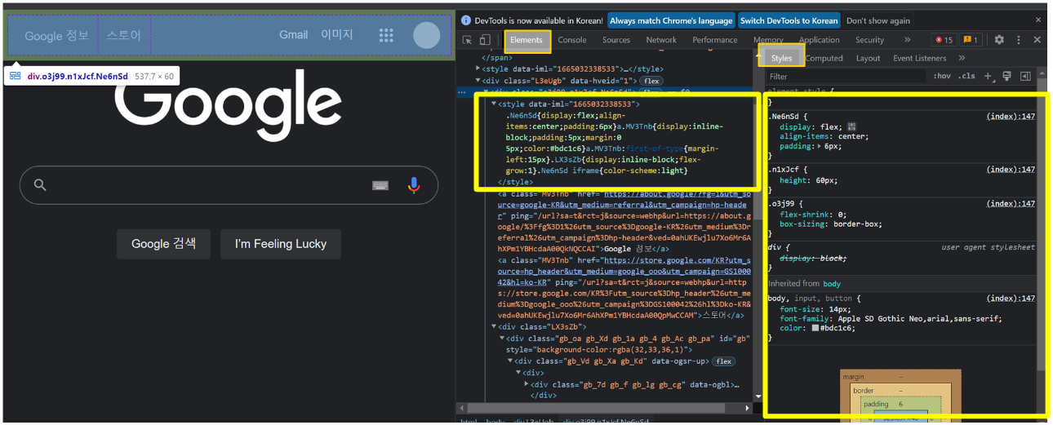Collapse the div class gb_oa node
The width and height of the screenshot is (1053, 425).
tap(502, 338)
